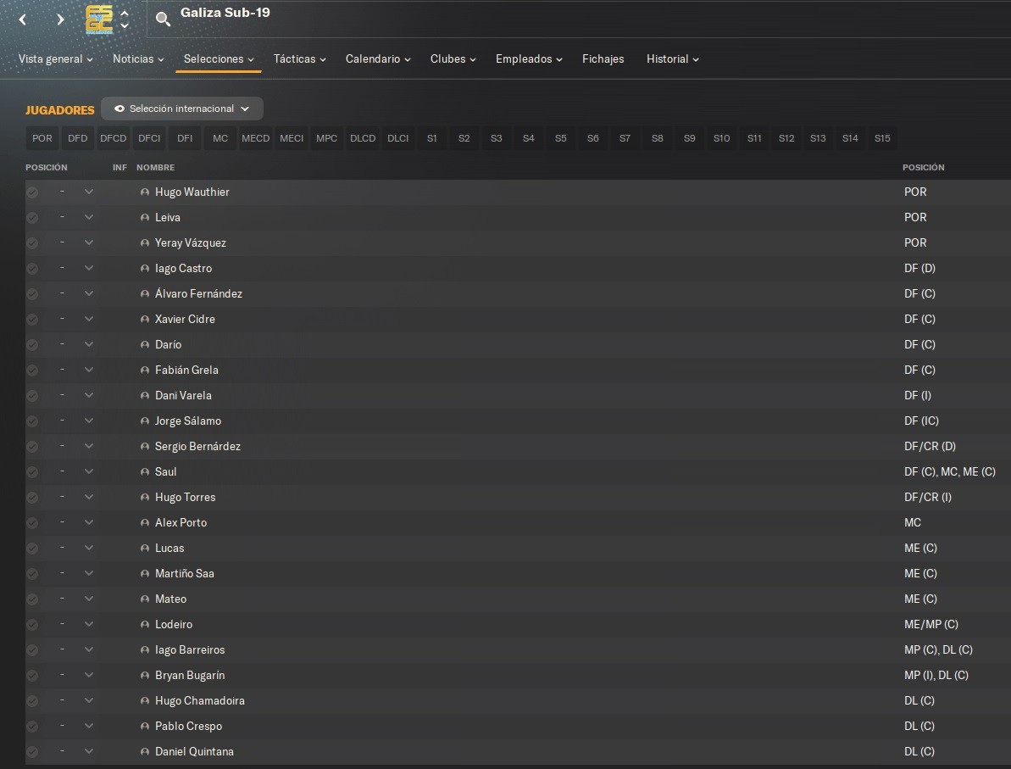Click the player icon beside Hugo Wauthier

pos(144,192)
